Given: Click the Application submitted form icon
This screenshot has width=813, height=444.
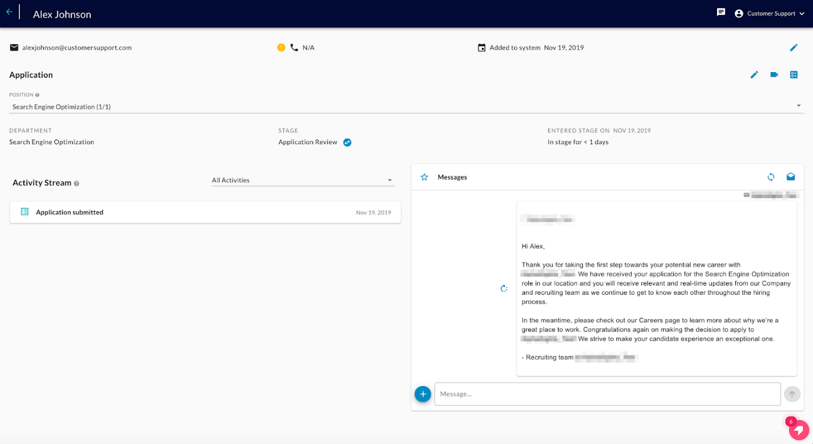Looking at the screenshot, I should point(24,212).
